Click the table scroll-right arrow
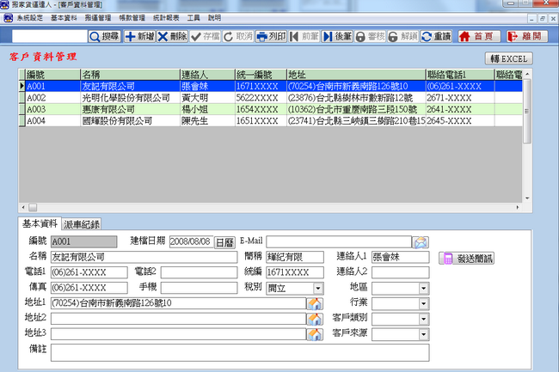The width and height of the screenshot is (559, 372). 518,207
